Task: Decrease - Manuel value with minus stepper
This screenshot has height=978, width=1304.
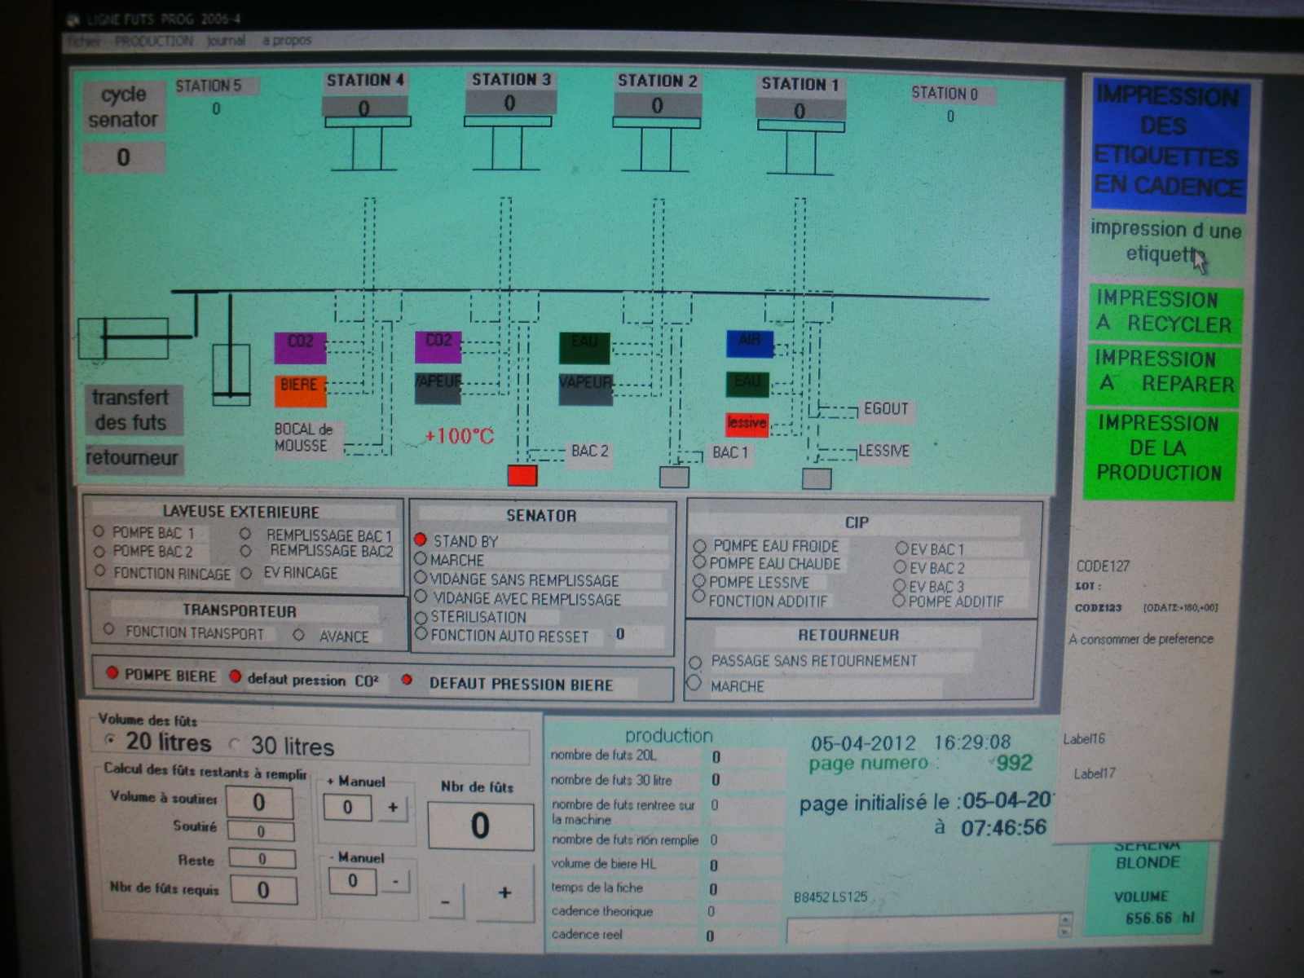Action: (395, 881)
